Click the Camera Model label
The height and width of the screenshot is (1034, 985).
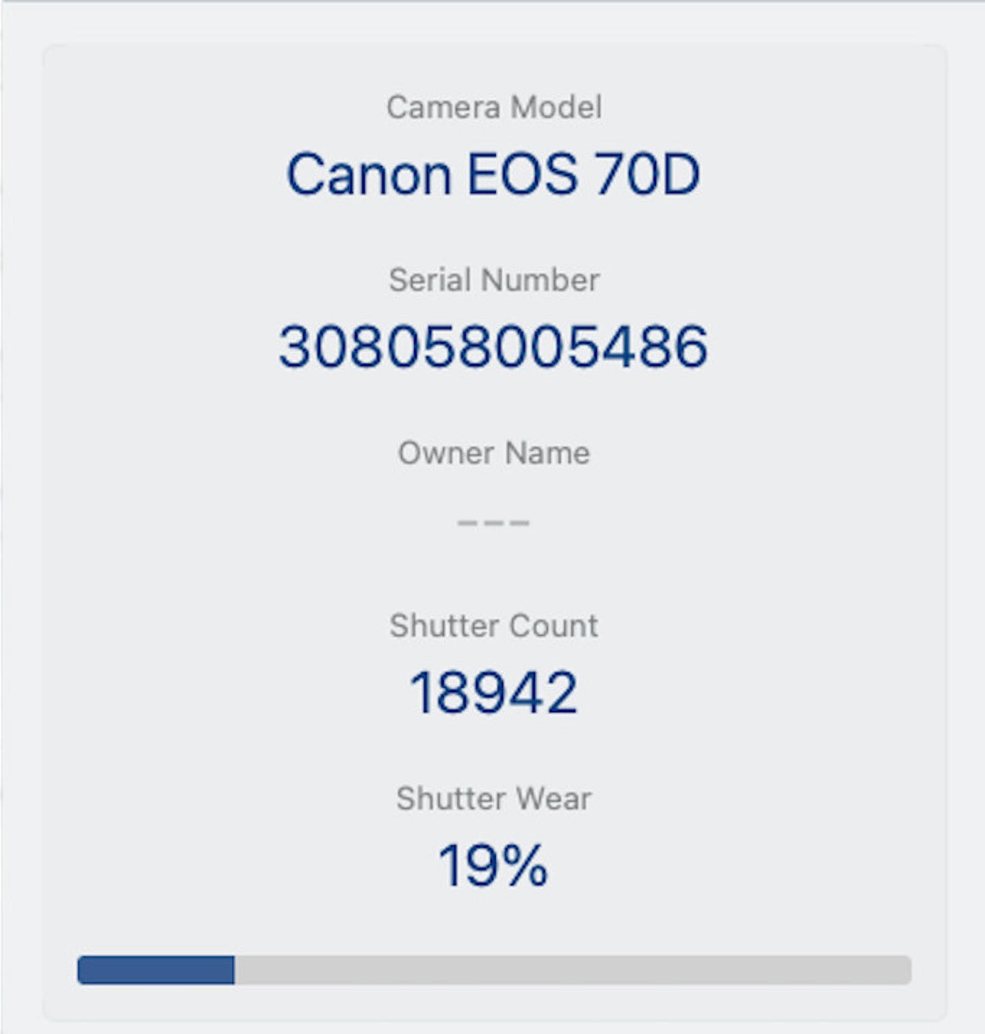point(494,108)
